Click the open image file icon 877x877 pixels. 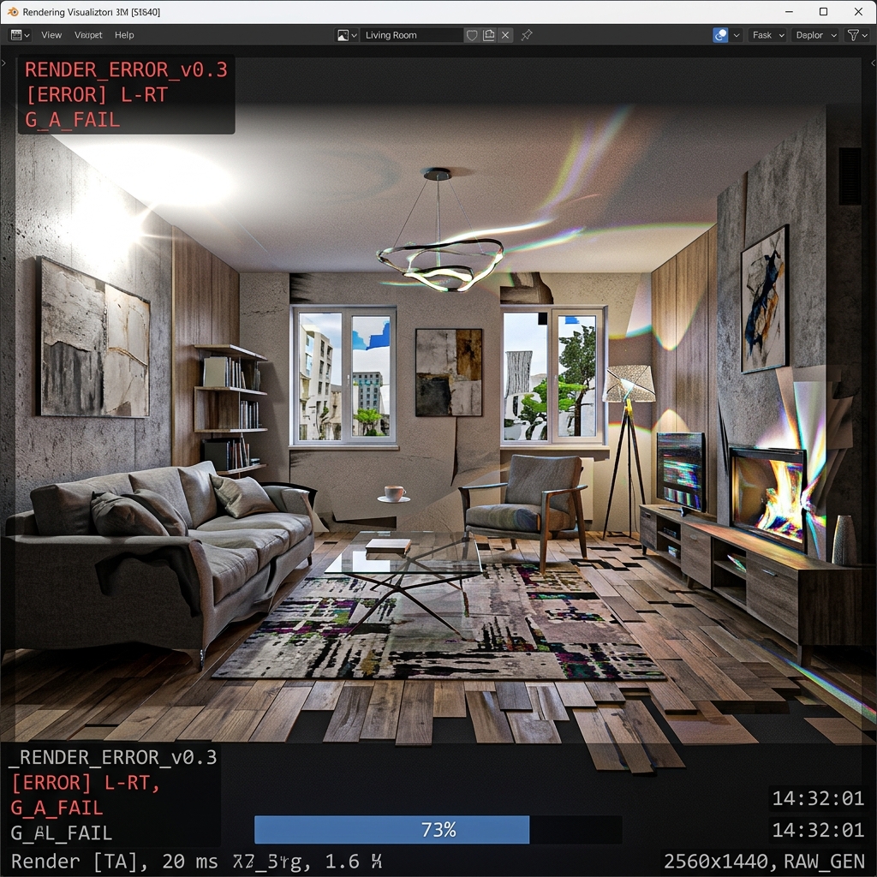pyautogui.click(x=489, y=35)
